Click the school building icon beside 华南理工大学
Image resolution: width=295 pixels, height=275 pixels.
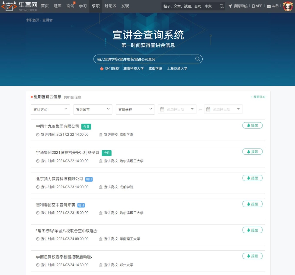coord(101,239)
